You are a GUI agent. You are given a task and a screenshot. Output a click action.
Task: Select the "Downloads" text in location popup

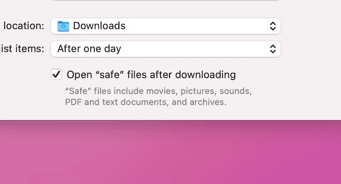coord(99,26)
